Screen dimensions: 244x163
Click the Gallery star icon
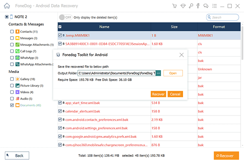point(17,79)
